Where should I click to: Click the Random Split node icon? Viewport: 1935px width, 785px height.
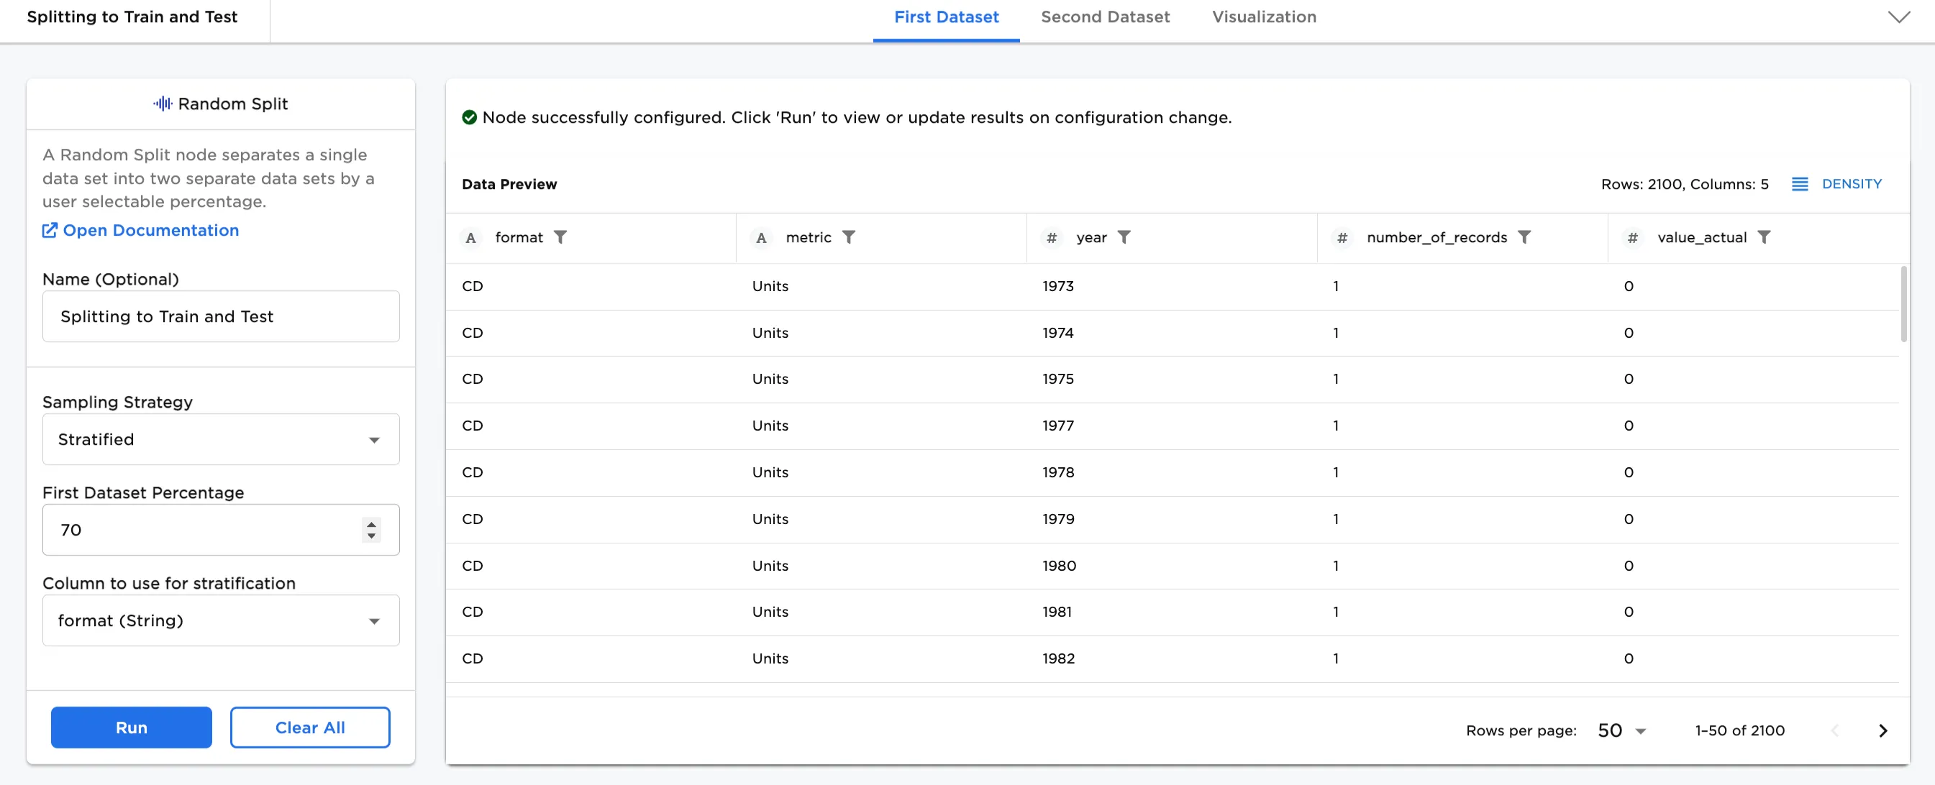(x=162, y=104)
